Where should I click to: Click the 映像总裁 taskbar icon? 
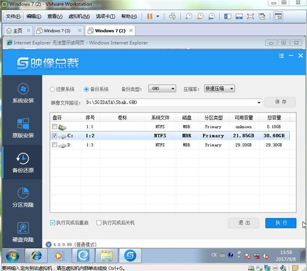[x=130, y=256]
